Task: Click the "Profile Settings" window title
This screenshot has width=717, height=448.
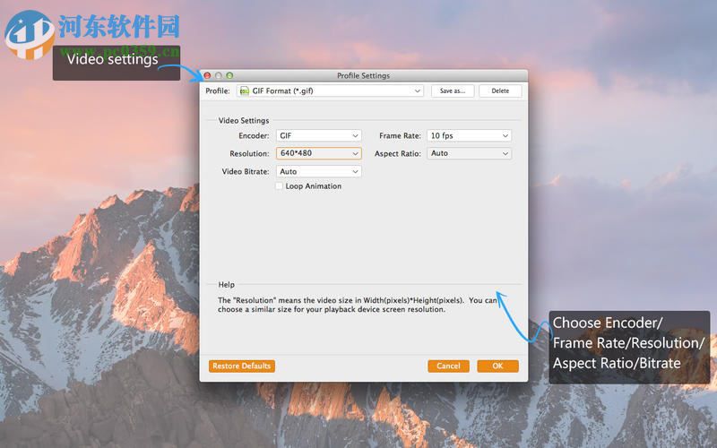Action: 364,75
